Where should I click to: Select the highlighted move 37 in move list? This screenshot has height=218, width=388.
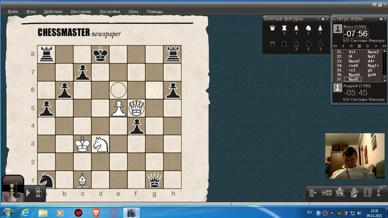tap(353, 79)
